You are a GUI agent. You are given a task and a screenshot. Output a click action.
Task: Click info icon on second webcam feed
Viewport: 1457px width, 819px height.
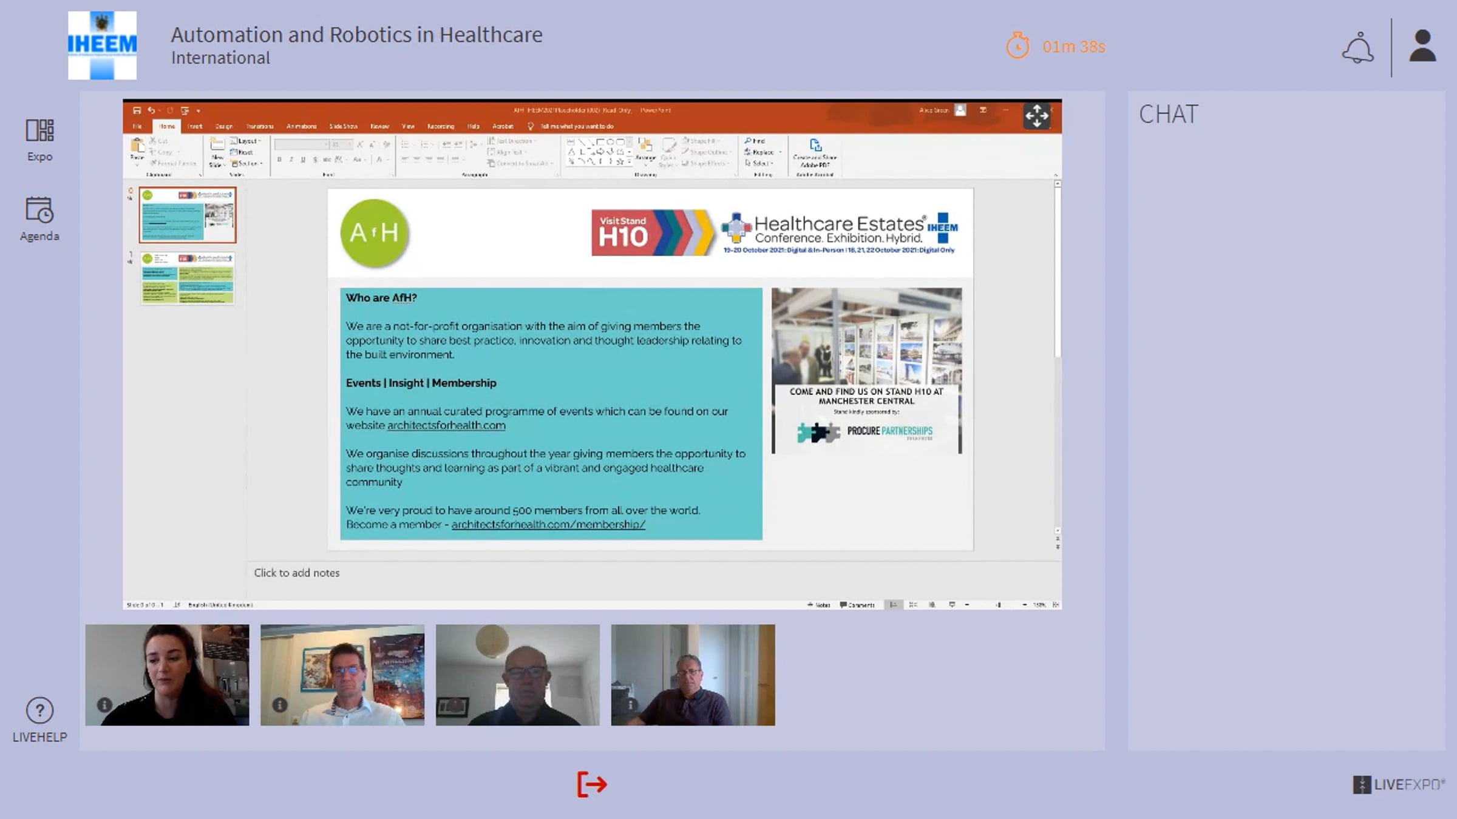point(280,705)
